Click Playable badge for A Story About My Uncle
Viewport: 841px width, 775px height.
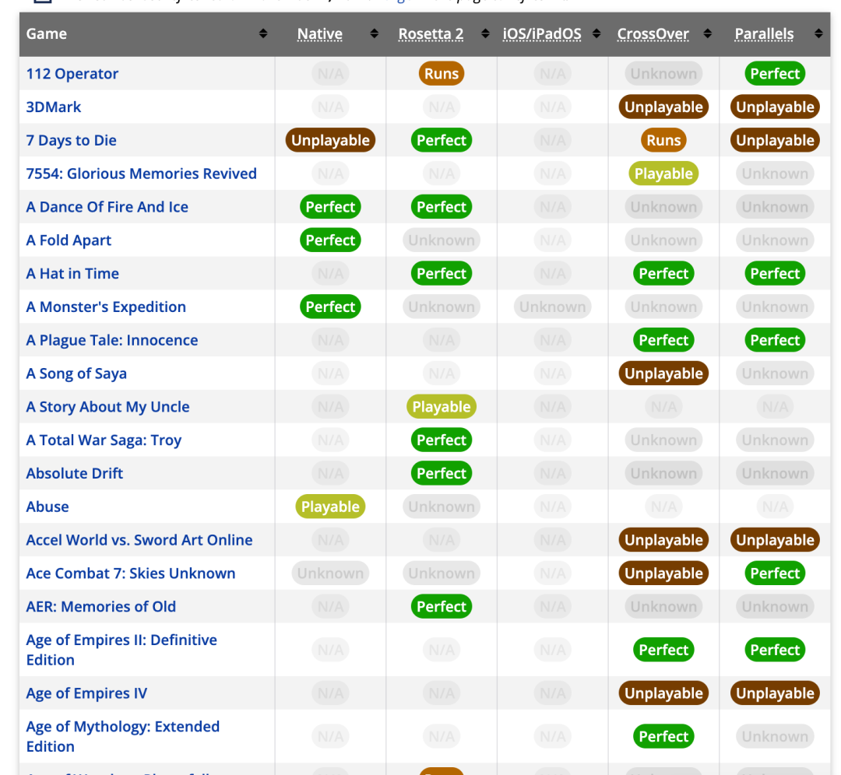(442, 407)
